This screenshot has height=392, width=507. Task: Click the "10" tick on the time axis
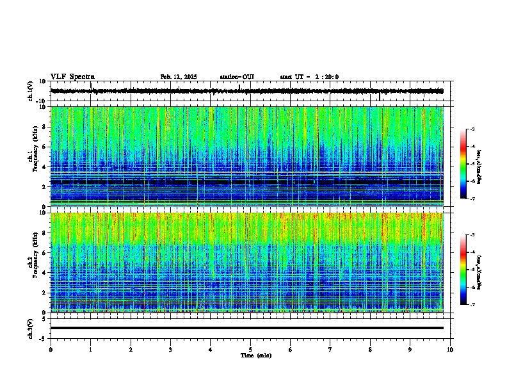click(x=450, y=350)
